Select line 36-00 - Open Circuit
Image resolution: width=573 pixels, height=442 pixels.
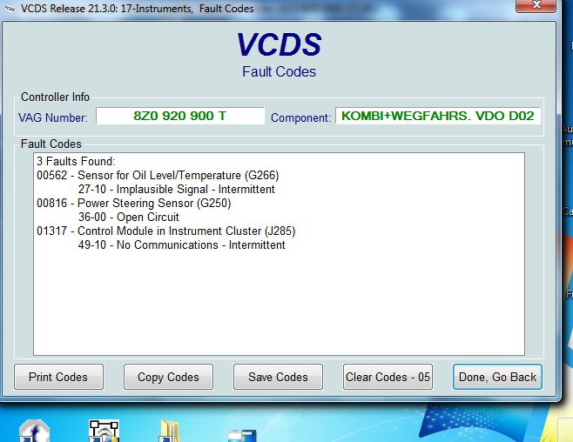129,217
